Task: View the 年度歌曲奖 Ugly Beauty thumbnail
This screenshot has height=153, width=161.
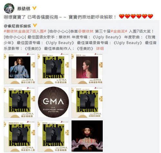Action: [x=53, y=68]
